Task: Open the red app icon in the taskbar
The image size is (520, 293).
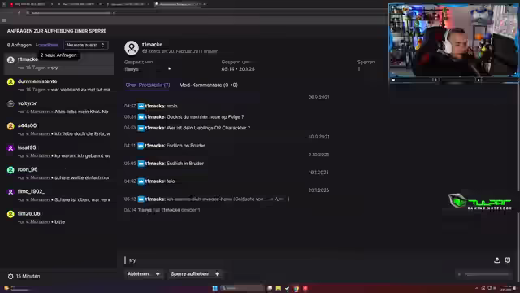Action: point(305,288)
